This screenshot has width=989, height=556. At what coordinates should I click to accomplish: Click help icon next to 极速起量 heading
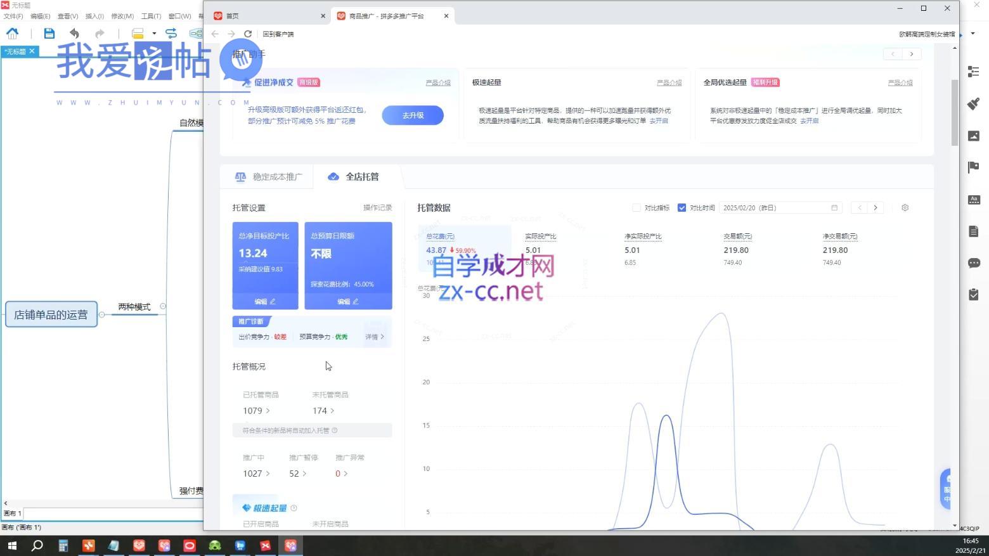[294, 508]
